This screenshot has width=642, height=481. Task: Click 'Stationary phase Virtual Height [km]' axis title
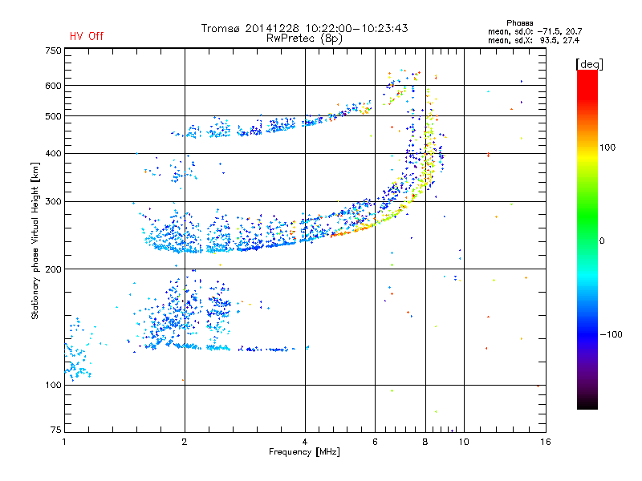[35, 240]
